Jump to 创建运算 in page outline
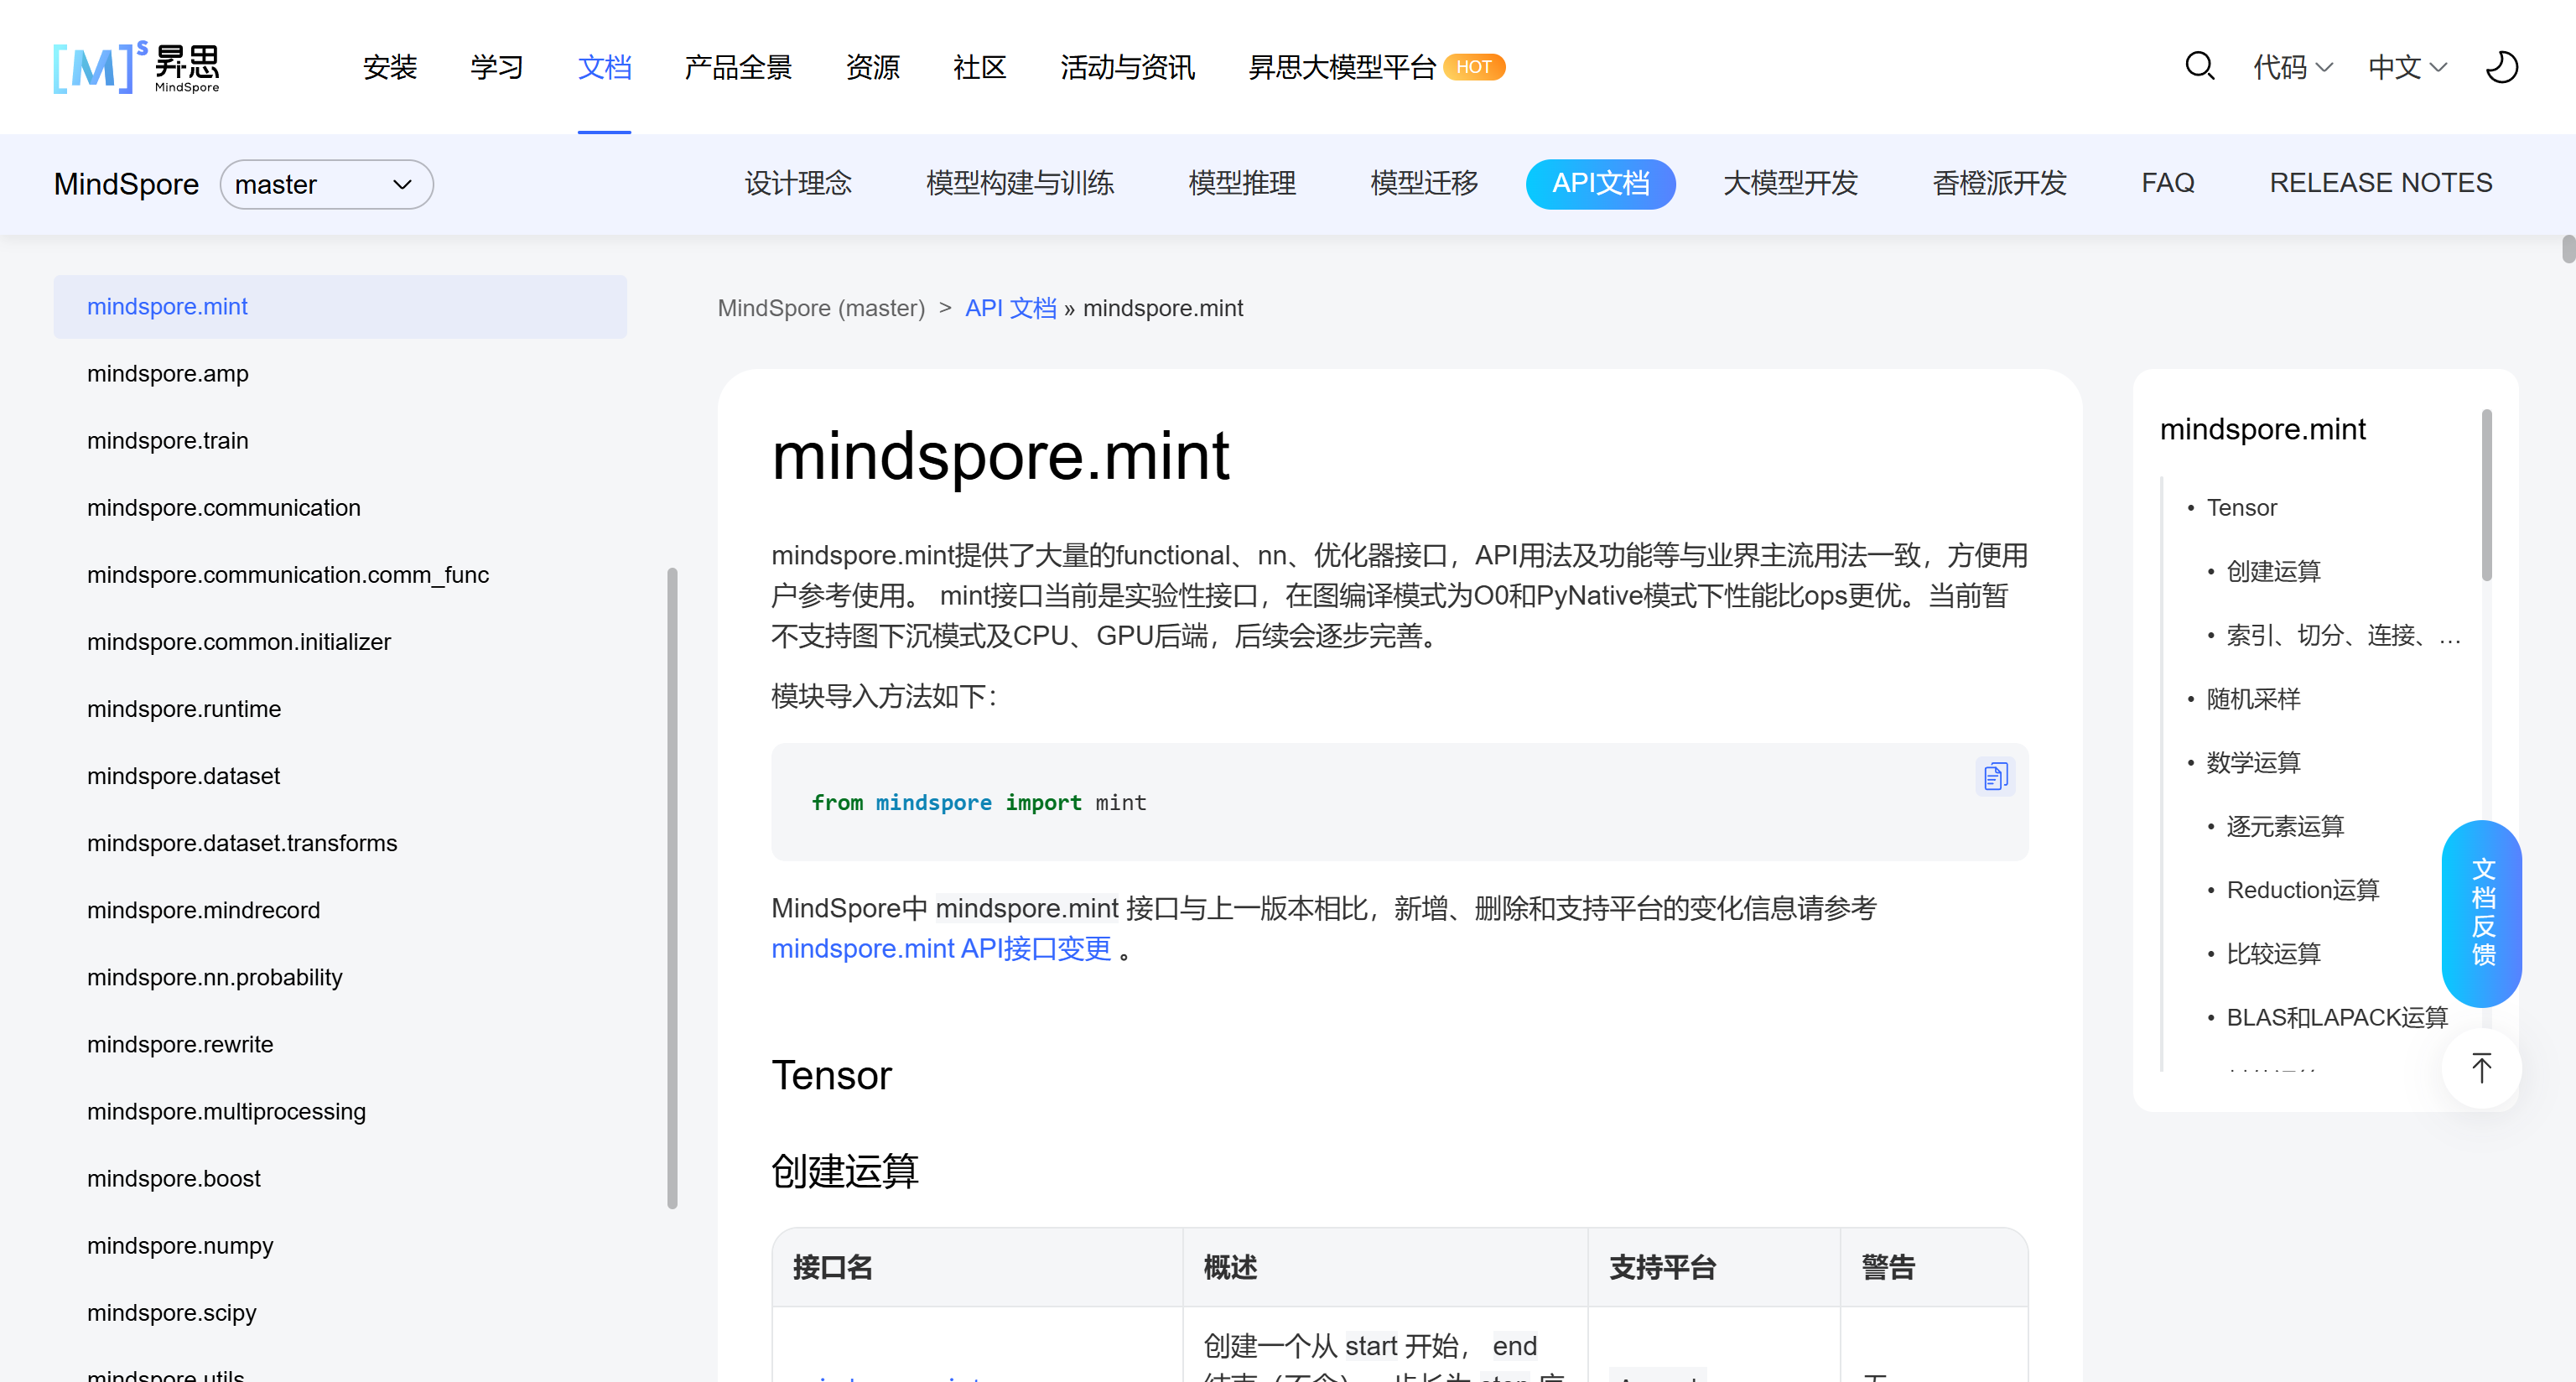2576x1382 pixels. (x=2273, y=572)
